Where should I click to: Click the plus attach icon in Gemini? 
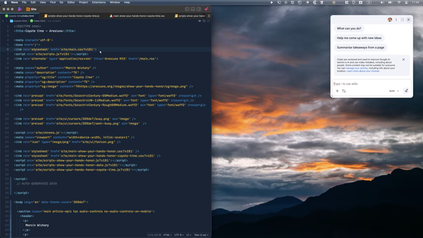pos(337,91)
